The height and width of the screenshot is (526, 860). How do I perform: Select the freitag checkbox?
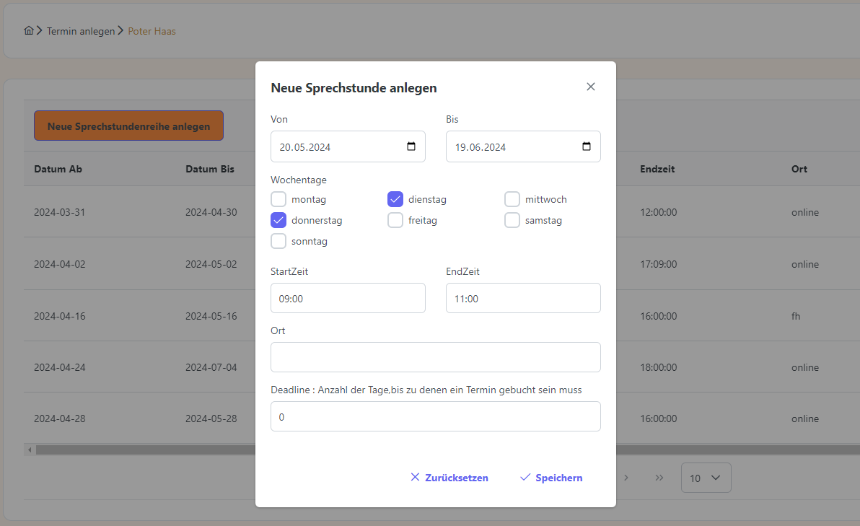point(395,220)
